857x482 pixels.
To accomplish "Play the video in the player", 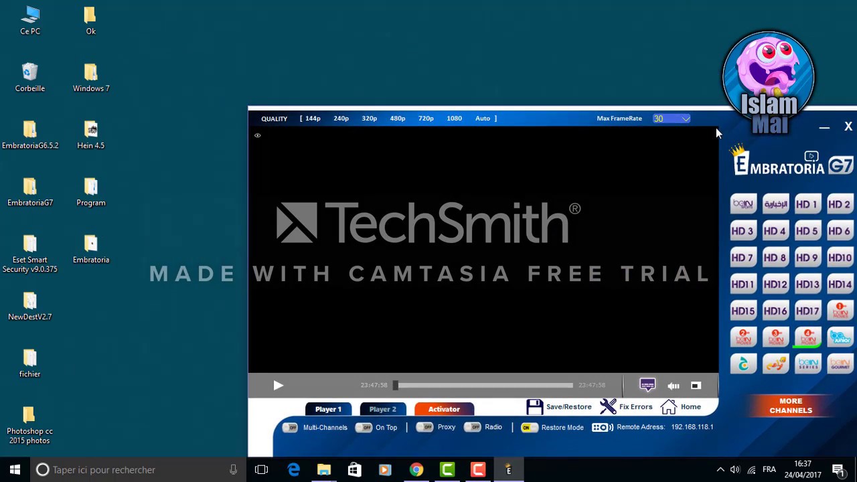I will tap(279, 385).
